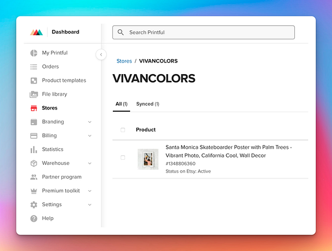Expand the Billing submenu chevron
This screenshot has height=251, width=332.
click(90, 135)
